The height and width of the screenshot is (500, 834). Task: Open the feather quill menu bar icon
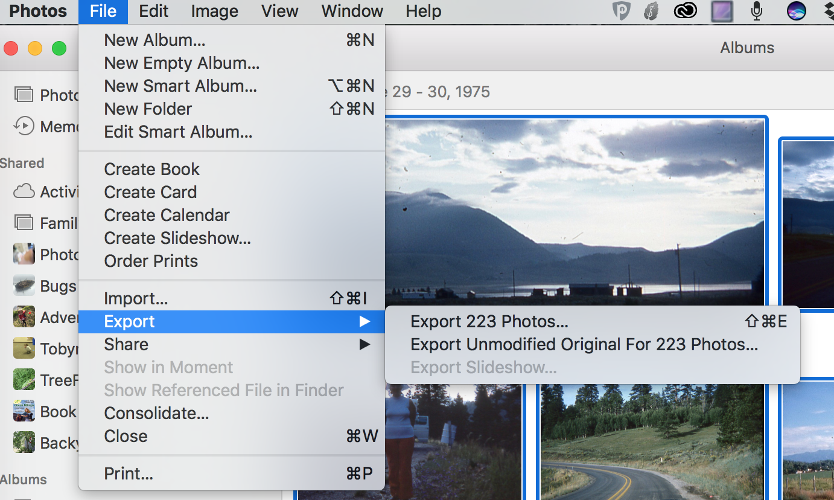[x=651, y=11]
